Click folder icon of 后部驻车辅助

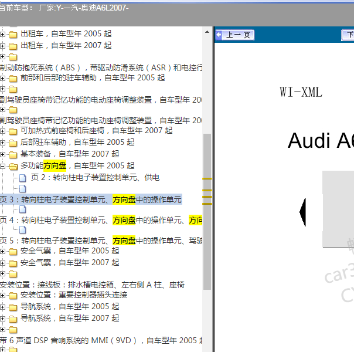tap(13, 143)
